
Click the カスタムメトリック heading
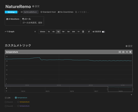pyautogui.click(x=18, y=45)
